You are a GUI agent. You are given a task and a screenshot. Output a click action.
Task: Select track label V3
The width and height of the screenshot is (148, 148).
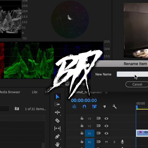pos(89,118)
